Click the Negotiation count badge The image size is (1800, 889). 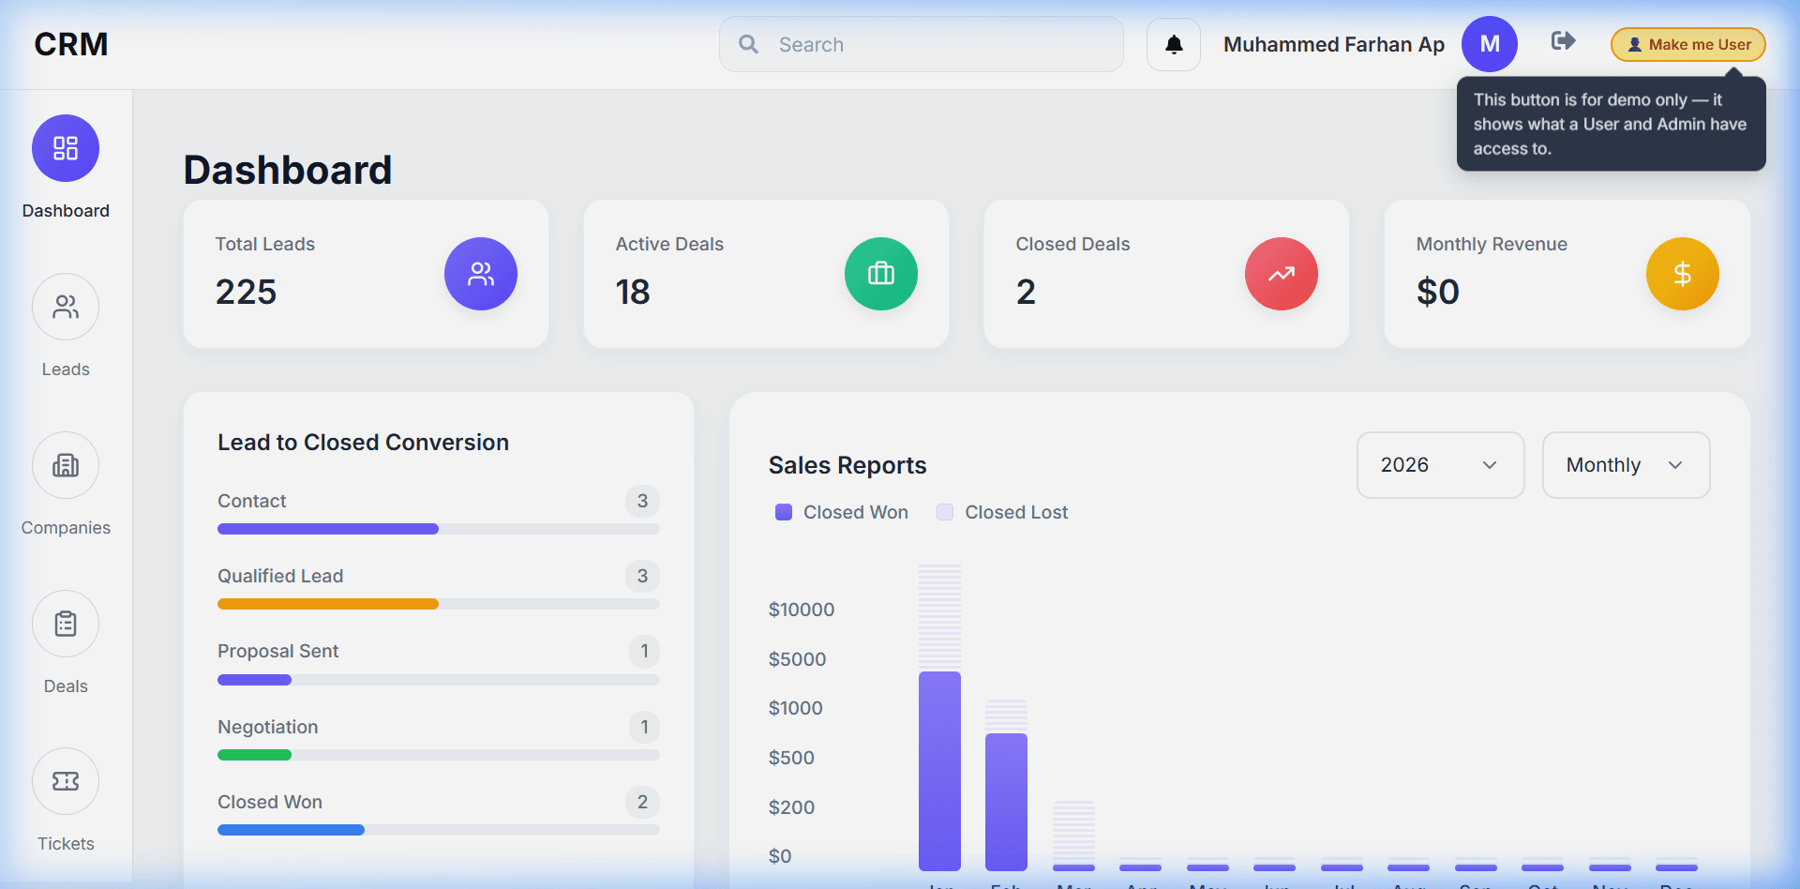pos(644,727)
